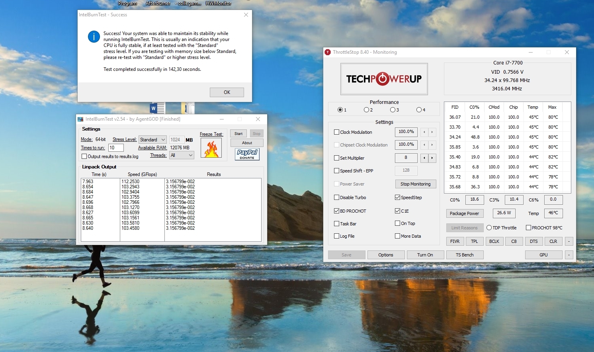Enable the Set Multiplier checkbox
Screen dimensions: 594x352
tap(337, 158)
